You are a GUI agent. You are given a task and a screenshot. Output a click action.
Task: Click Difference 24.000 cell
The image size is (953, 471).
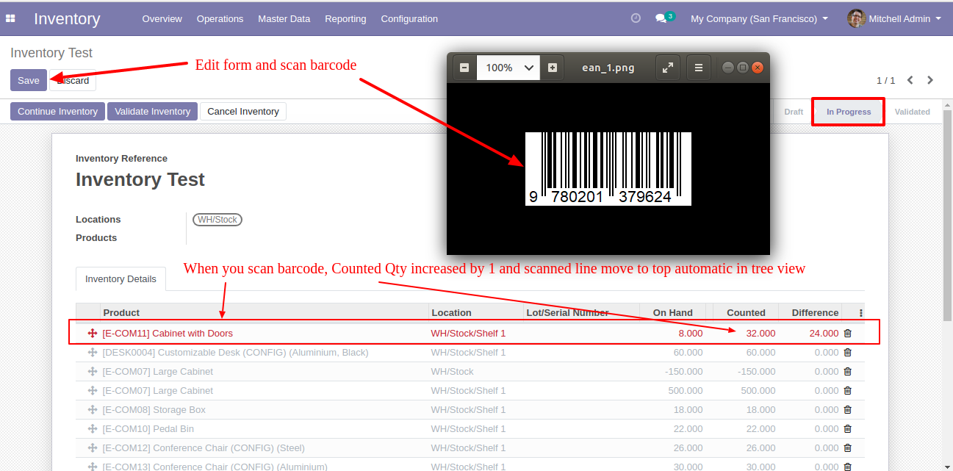pyautogui.click(x=824, y=334)
